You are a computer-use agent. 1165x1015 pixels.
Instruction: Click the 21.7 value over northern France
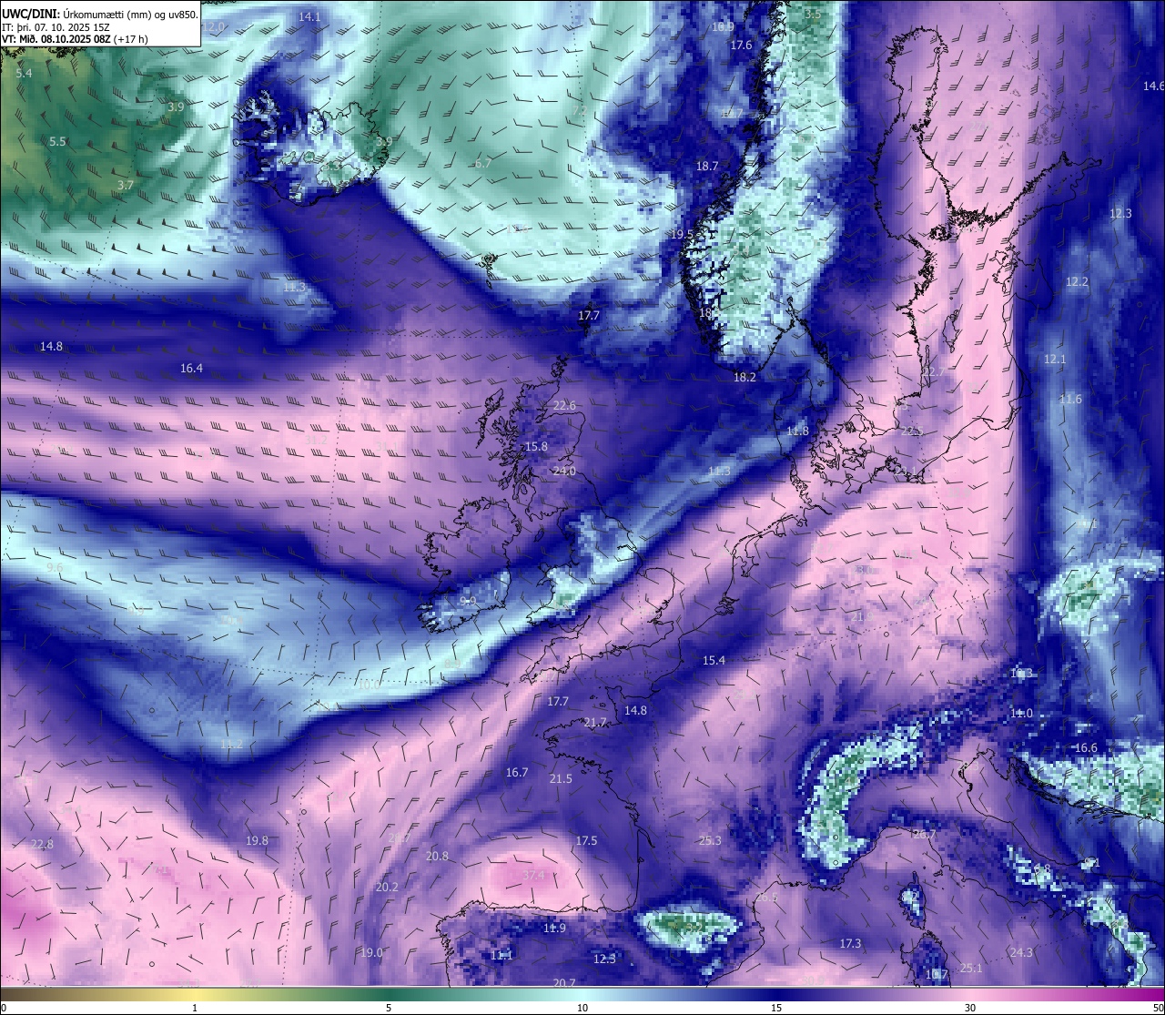pyautogui.click(x=594, y=722)
